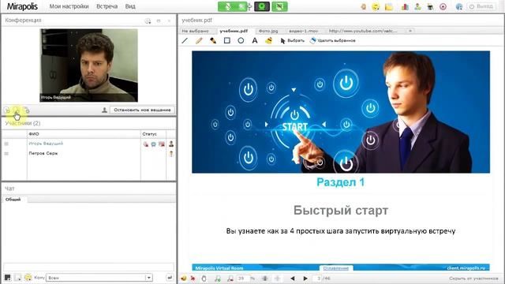Open the 'Кому' recipient dropdown

[99, 278]
